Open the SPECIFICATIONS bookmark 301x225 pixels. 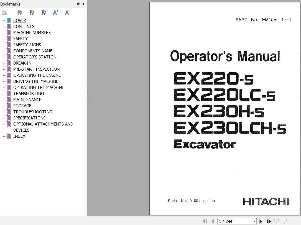point(29,118)
